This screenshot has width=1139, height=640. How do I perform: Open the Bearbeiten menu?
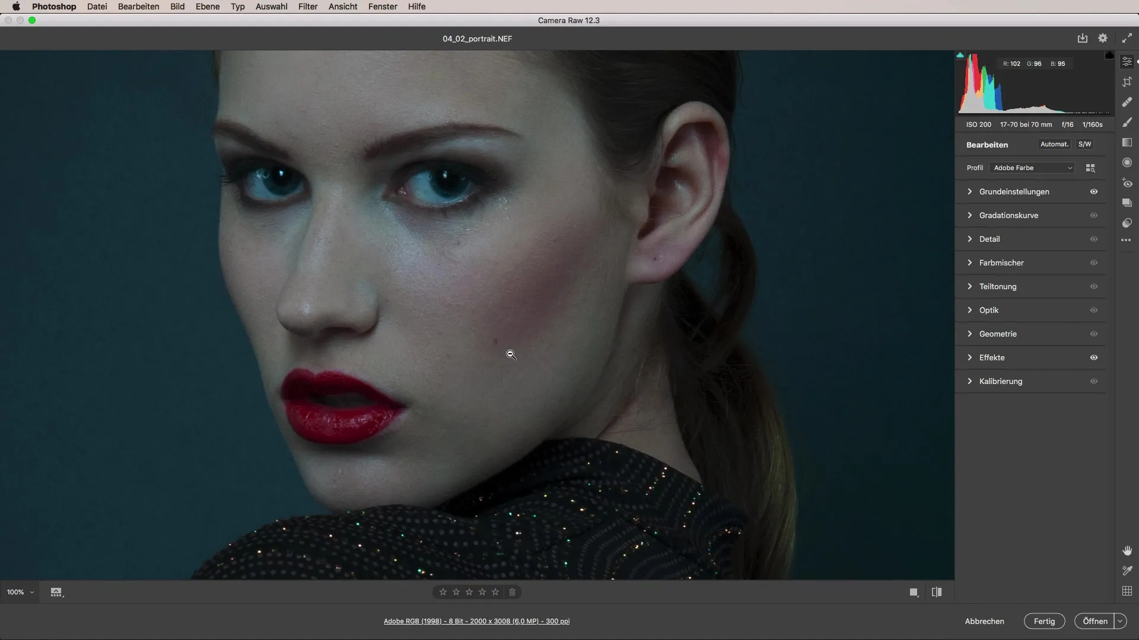(x=138, y=7)
